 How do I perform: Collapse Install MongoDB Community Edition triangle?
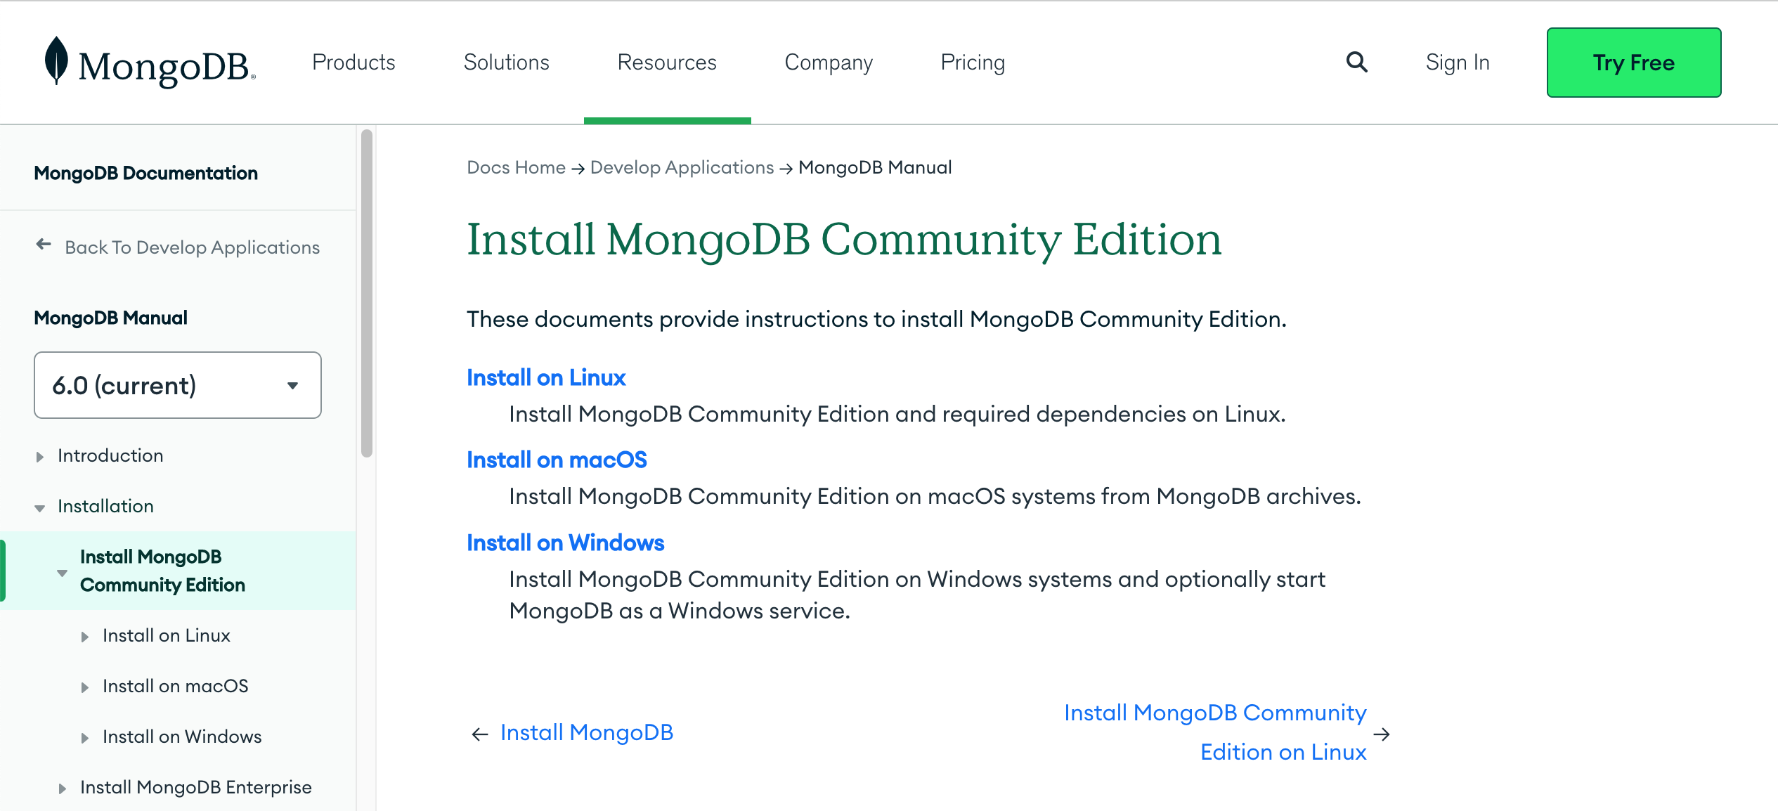pyautogui.click(x=63, y=573)
